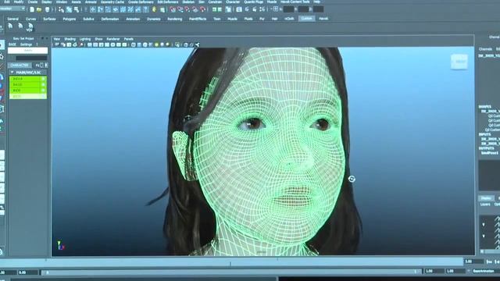Collapse the HAIR/MISC/LOC section
Screen dimensions: 500x281
click(x=12, y=73)
